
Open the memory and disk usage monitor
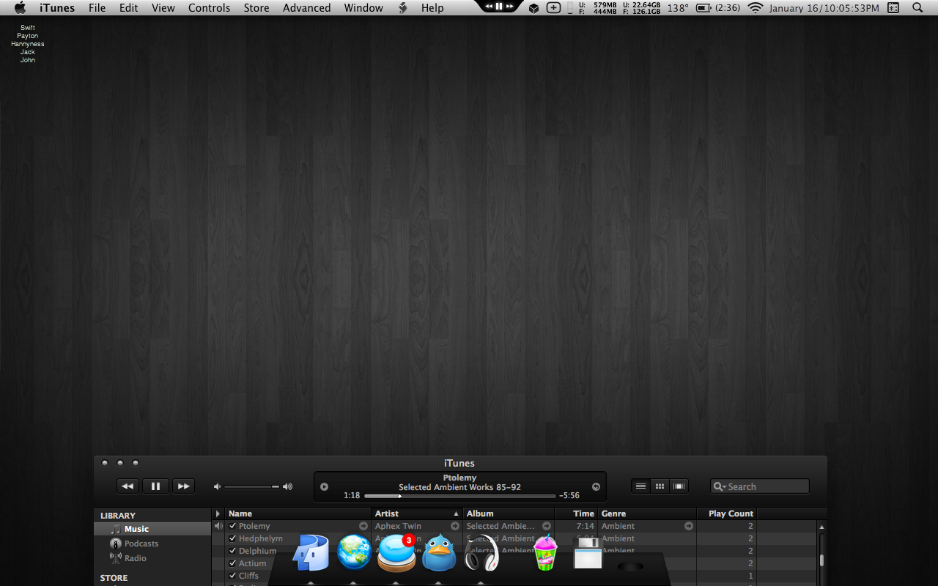coord(620,8)
